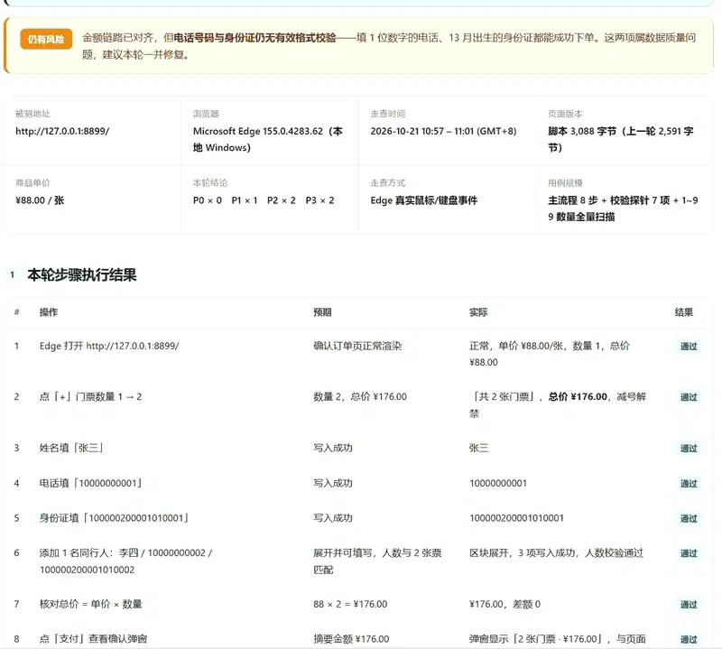Click the 被测地址 label
This screenshot has height=649, width=722.
[32, 114]
